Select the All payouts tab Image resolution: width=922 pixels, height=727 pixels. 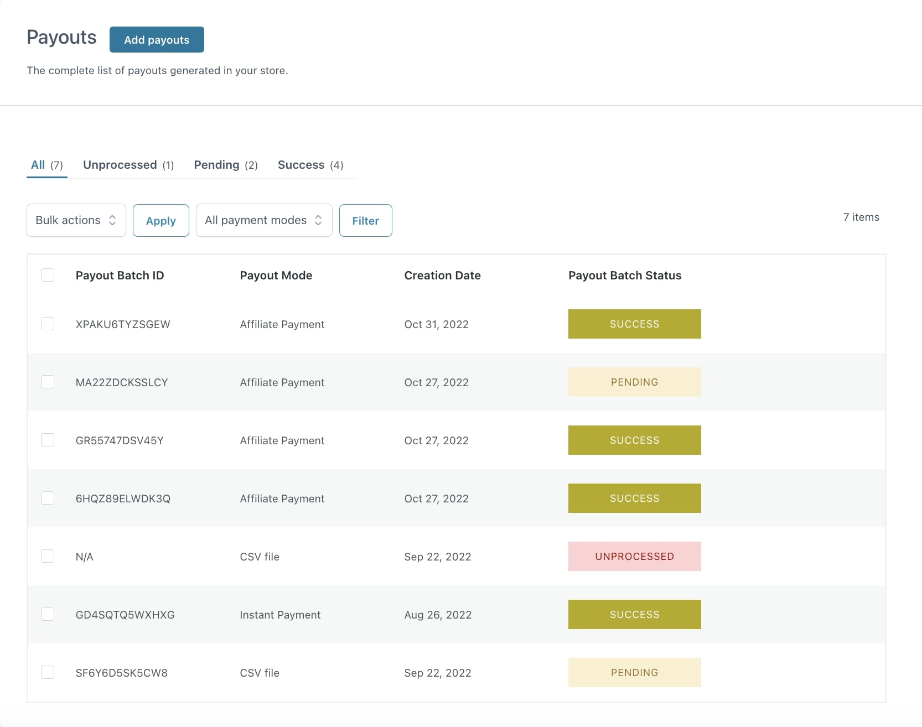pos(46,165)
